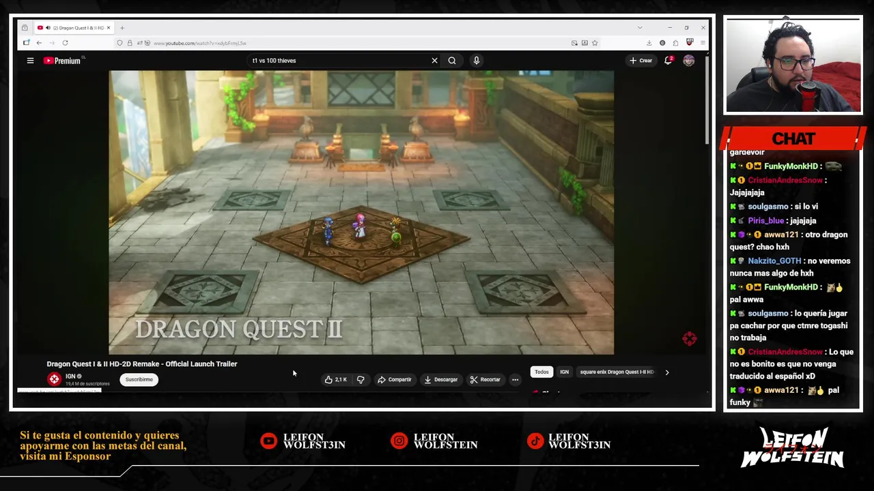Click the streamer webcam thumbnail
The height and width of the screenshot is (491, 874).
click(793, 65)
